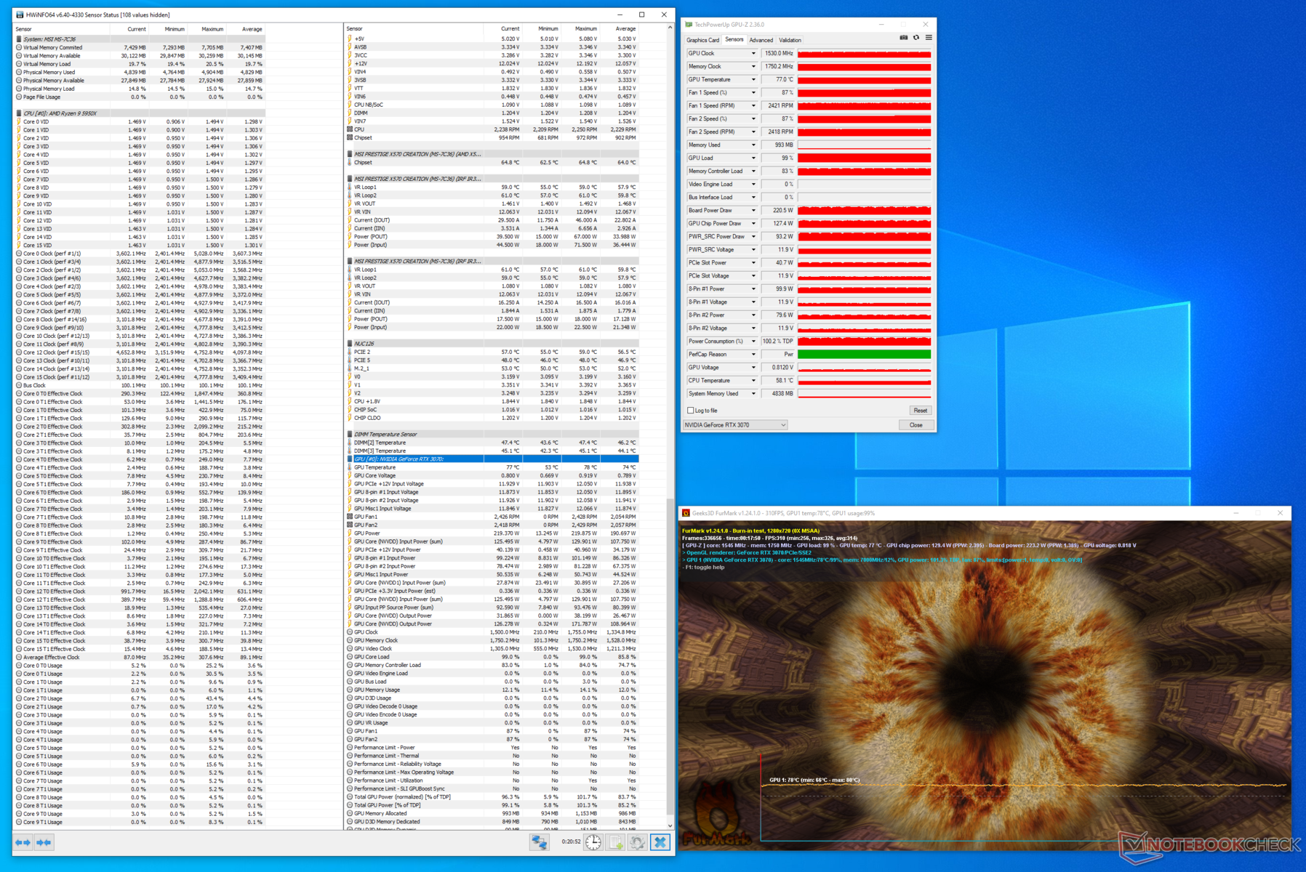
Task: Open the Validation tab in GPU-Z
Action: [790, 40]
